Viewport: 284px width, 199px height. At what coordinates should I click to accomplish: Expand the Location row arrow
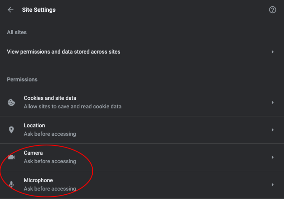click(x=273, y=130)
